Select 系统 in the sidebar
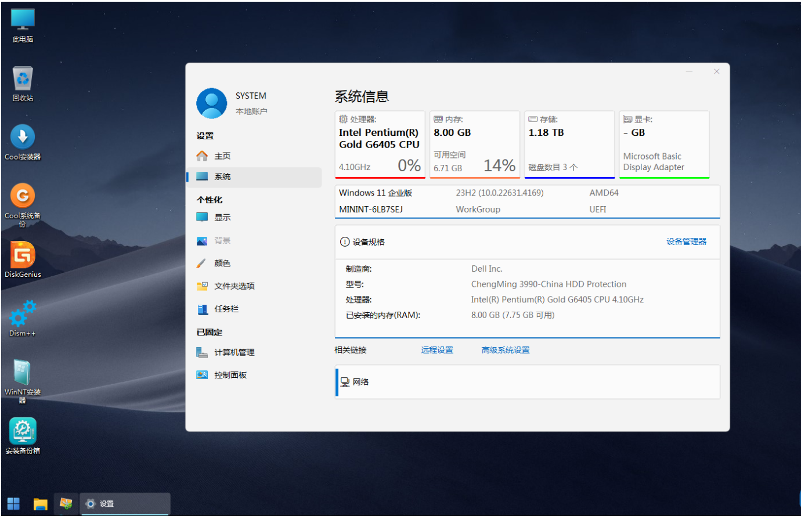The height and width of the screenshot is (516, 801). coord(254,176)
